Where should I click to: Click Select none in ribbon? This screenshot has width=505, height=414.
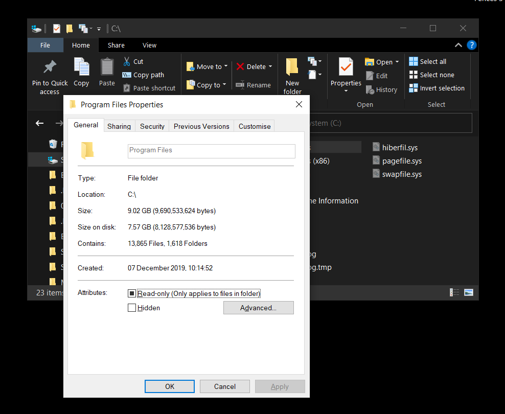tap(432, 75)
